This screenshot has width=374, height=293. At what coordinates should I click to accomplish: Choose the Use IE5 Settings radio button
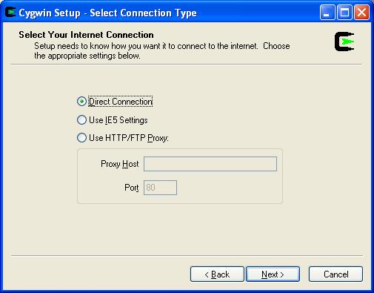tap(81, 120)
